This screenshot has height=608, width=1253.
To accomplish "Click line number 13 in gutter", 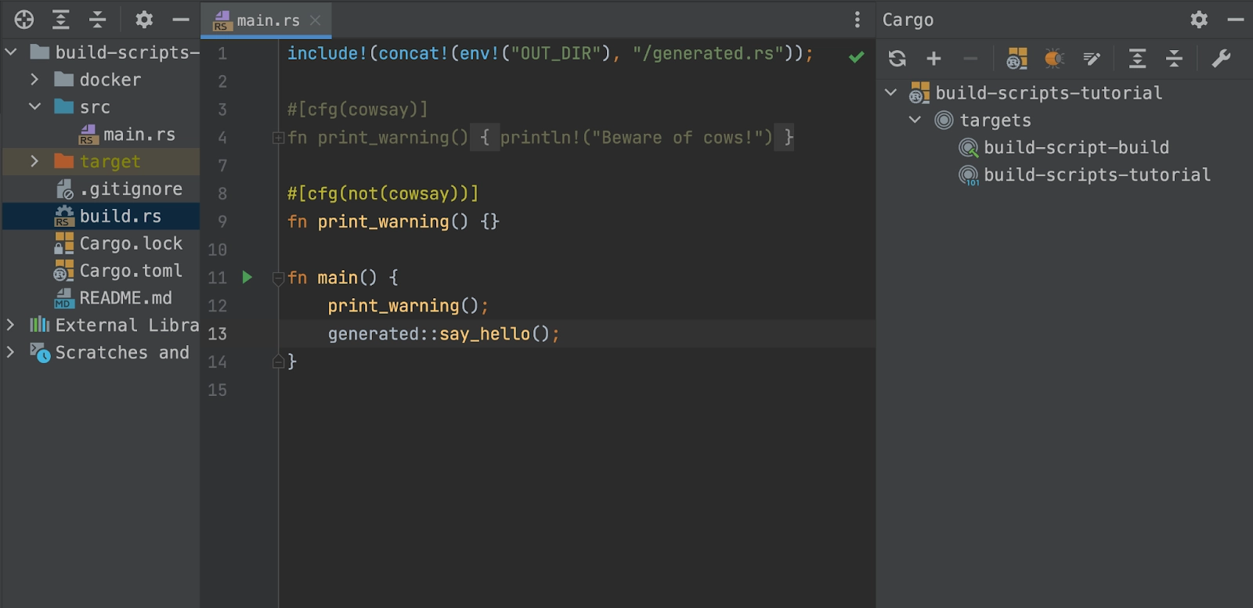I will click(217, 334).
